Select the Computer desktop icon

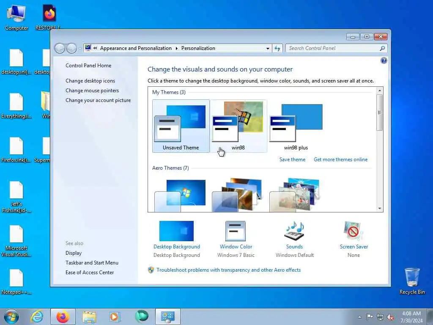(16, 17)
